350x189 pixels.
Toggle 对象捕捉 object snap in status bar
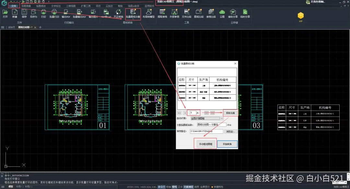click(188, 187)
